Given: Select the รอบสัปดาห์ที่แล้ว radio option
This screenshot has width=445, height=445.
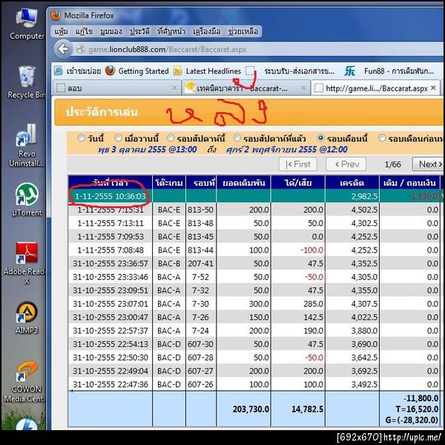Looking at the screenshot, I should click(x=237, y=138).
